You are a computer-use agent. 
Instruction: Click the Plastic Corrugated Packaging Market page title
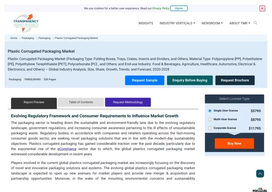(41, 51)
